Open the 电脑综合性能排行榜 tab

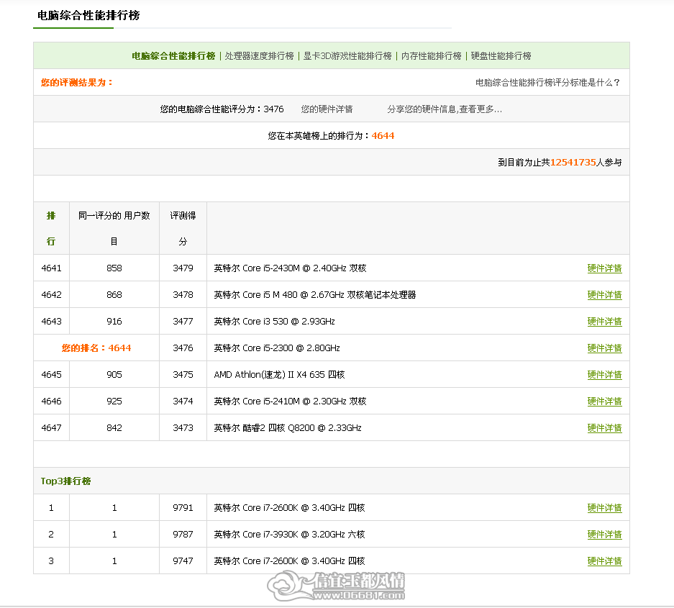point(173,56)
